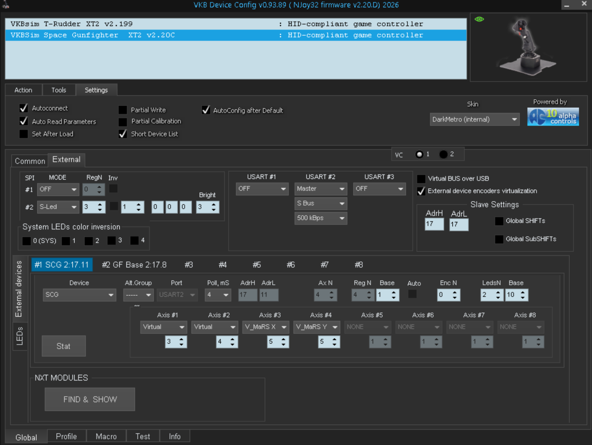Open SPI #2 S-Led mode dropdown
The width and height of the screenshot is (592, 445).
58,207
